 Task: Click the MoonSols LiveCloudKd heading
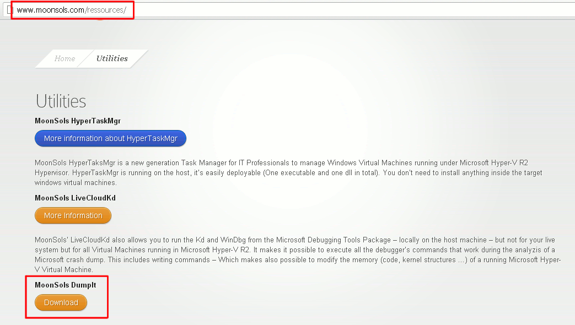pyautogui.click(x=75, y=198)
